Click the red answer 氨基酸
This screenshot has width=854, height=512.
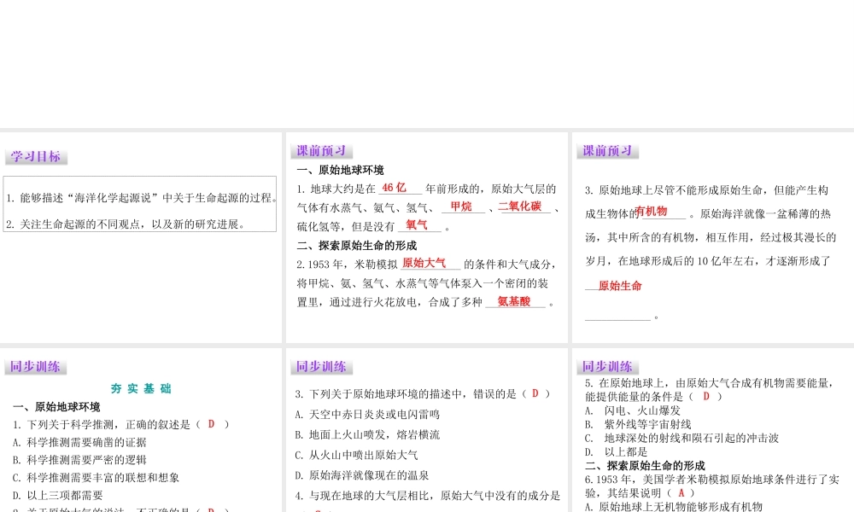click(x=513, y=301)
